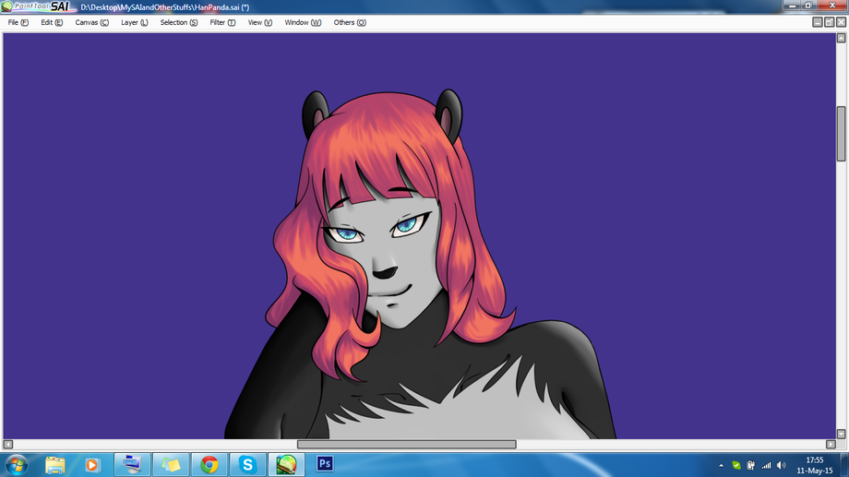Open the Selection menu
Viewport: 849px width, 477px height.
[x=179, y=22]
